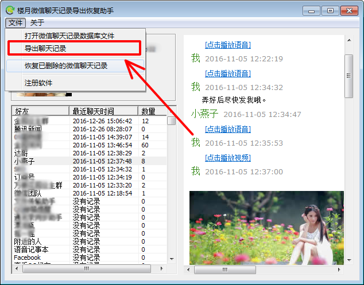The height and width of the screenshot is (285, 364).
Task: Sort list by 数量 column header
Action: point(148,111)
